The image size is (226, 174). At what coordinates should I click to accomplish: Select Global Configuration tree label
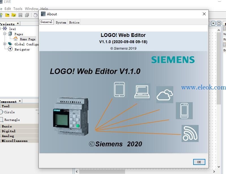coord(27,44)
